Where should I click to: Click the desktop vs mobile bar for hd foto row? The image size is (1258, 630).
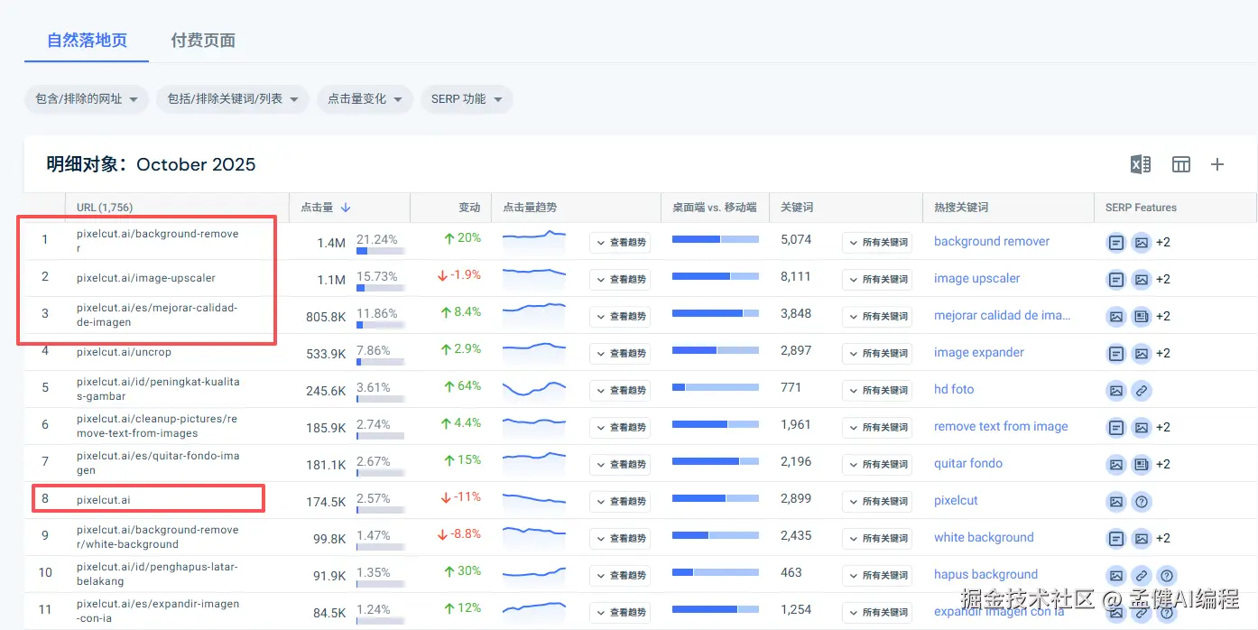click(x=716, y=387)
